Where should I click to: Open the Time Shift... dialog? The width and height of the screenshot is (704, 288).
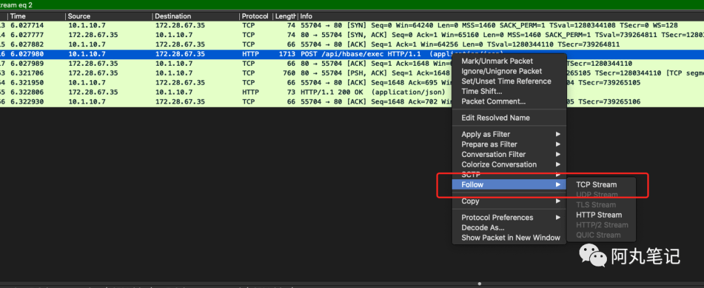point(482,91)
